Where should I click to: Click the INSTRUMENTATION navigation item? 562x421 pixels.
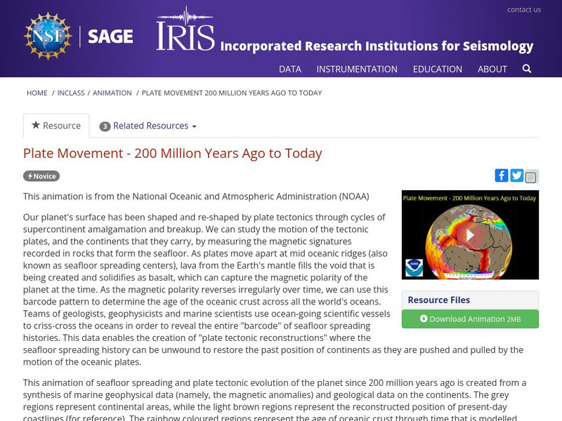[x=358, y=69]
